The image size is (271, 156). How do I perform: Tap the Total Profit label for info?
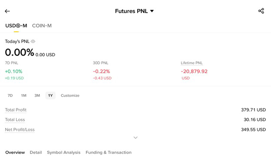pyautogui.click(x=16, y=110)
